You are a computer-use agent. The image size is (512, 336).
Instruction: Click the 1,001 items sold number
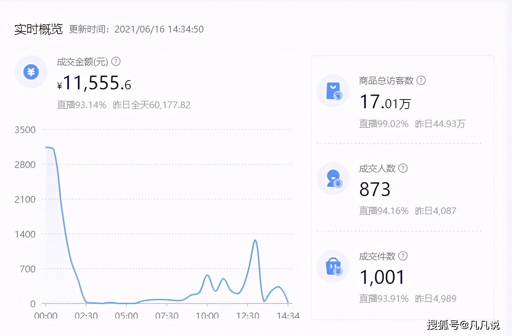pos(382,278)
